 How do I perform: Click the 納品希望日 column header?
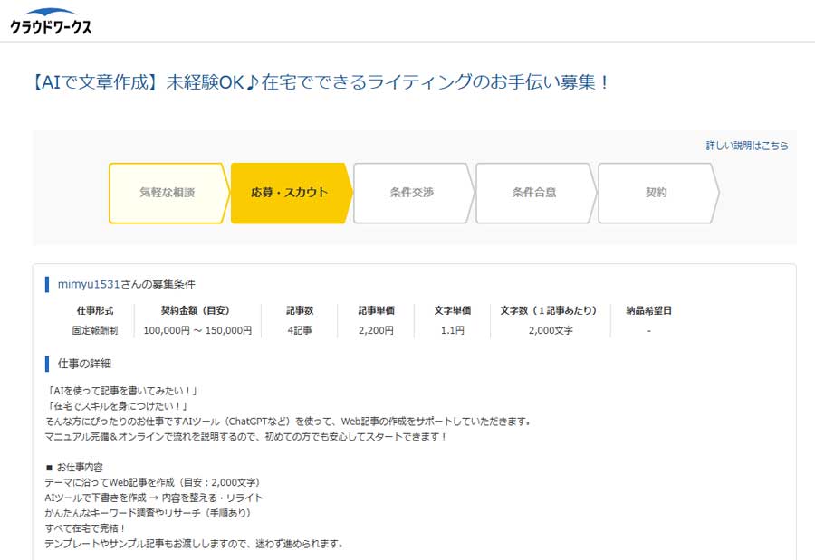click(648, 310)
